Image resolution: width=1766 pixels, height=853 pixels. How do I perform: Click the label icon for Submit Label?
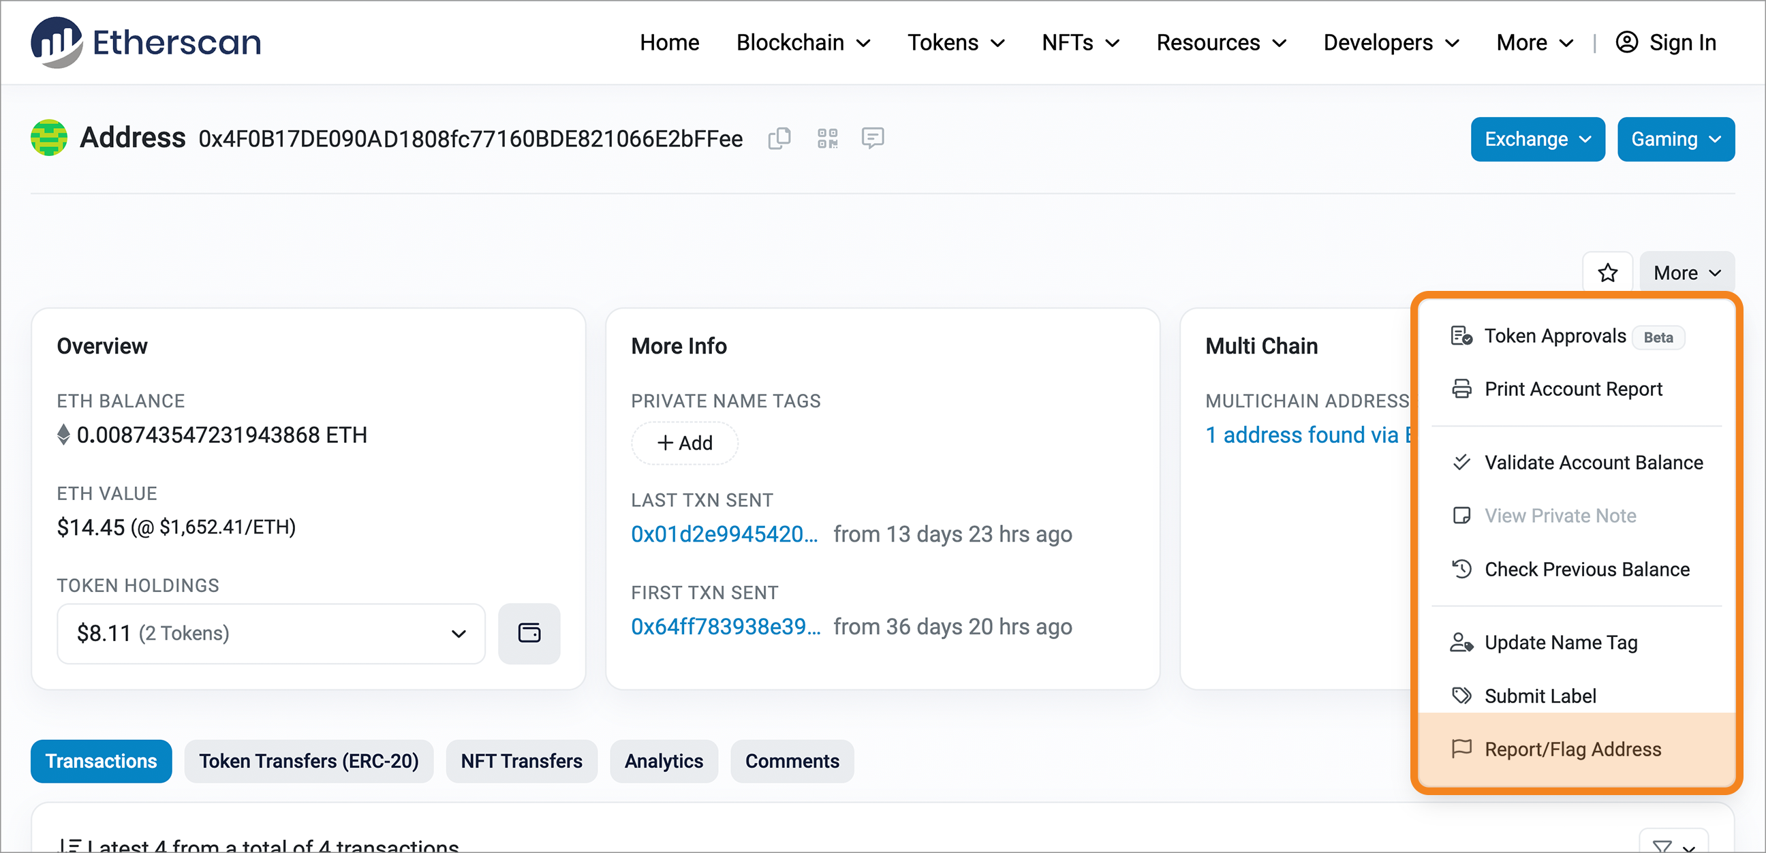pos(1461,696)
